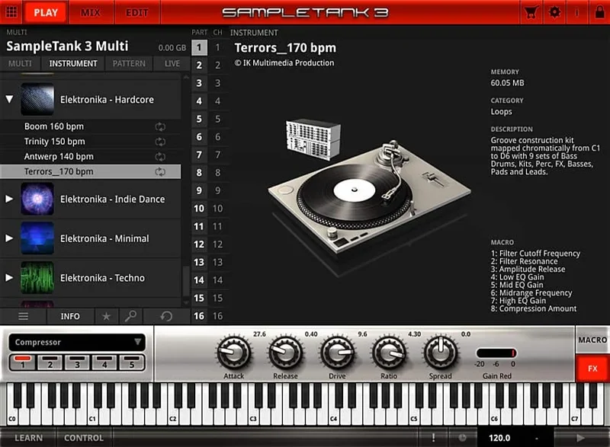The image size is (610, 447).
Task: Toggle the MACRO panel button
Action: click(x=592, y=340)
